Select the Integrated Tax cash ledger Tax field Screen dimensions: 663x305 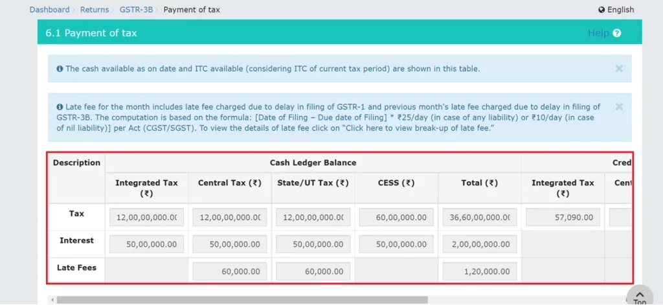tap(146, 218)
